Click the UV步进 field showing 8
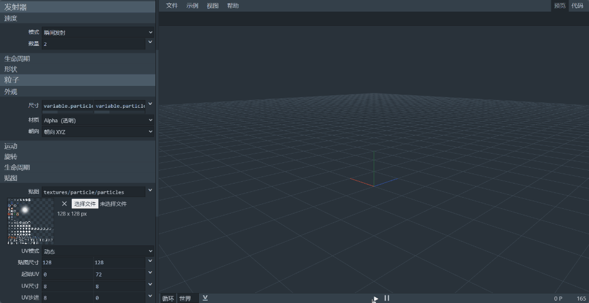 coord(68,298)
